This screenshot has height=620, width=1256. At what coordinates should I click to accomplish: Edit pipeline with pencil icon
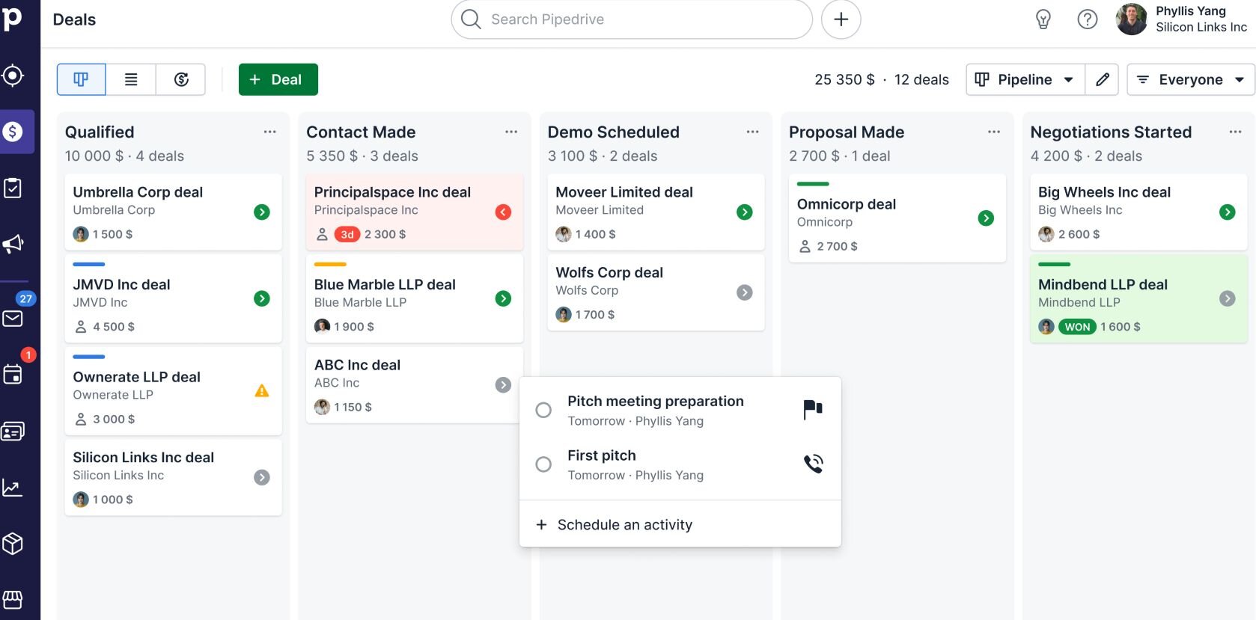pos(1102,79)
